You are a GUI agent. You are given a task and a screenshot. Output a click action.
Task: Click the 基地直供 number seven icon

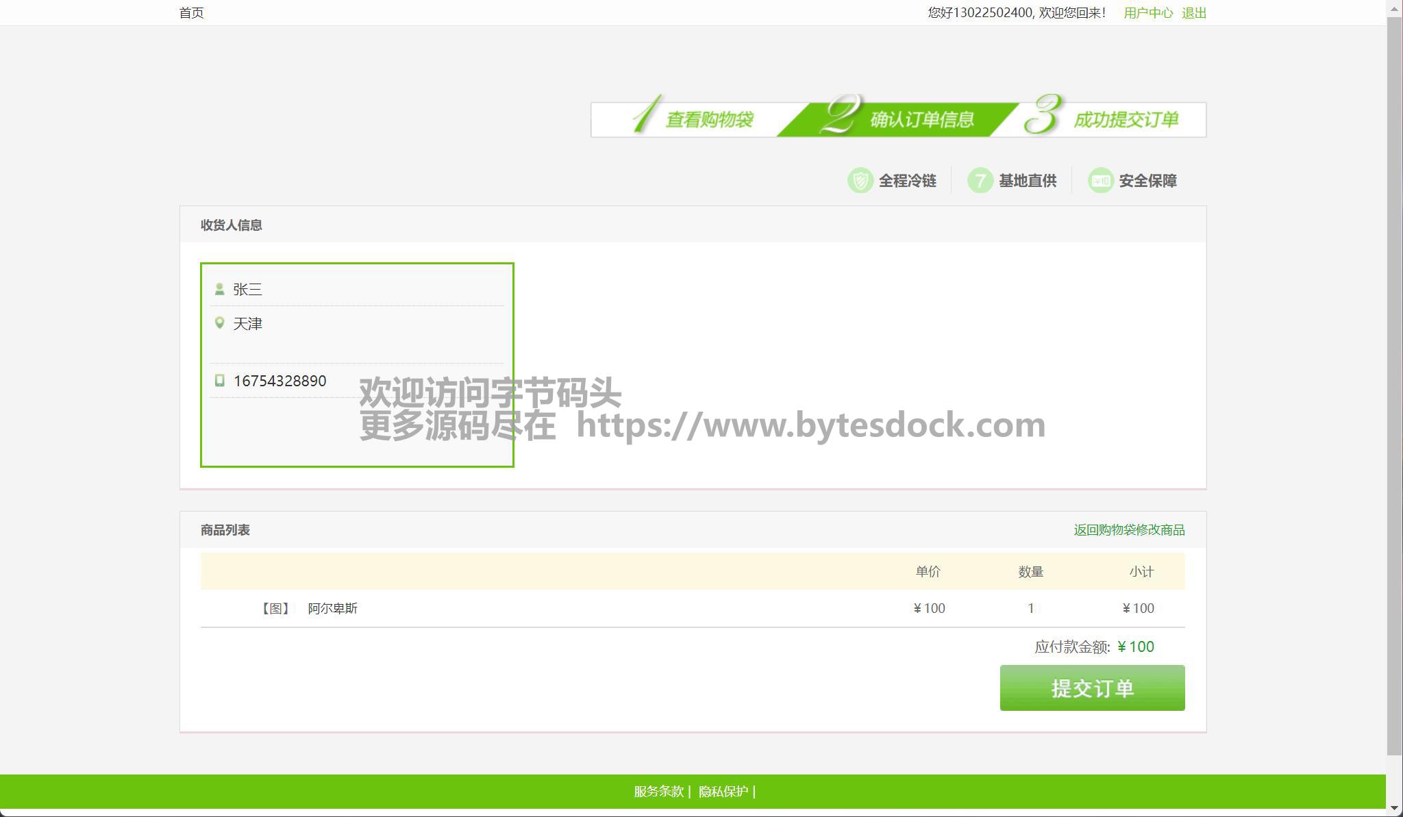[980, 181]
